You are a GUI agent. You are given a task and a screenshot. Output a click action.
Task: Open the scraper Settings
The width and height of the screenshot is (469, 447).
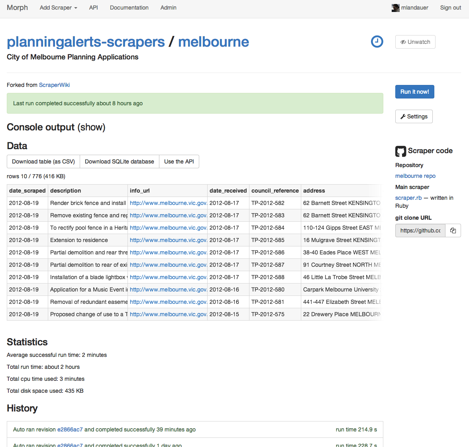pos(414,116)
